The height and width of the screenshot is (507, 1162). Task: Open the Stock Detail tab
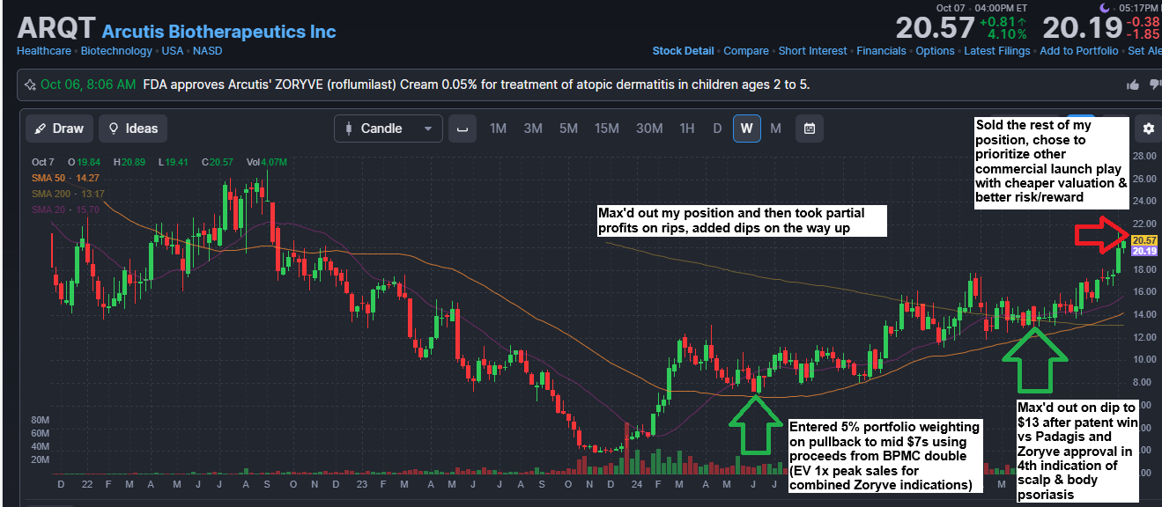(x=683, y=51)
